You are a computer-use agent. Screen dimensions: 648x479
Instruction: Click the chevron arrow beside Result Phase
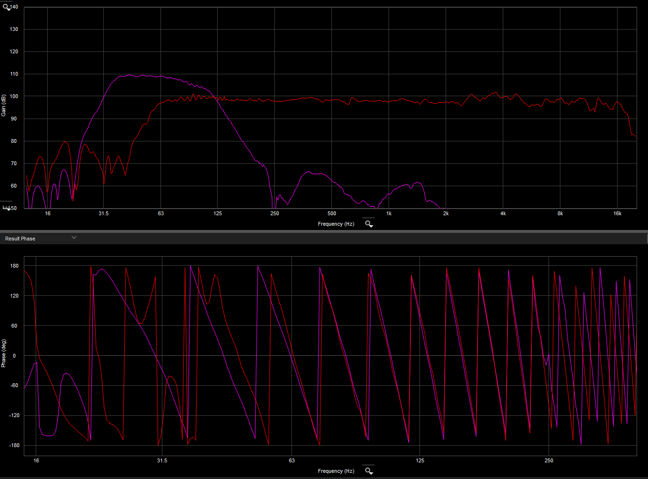[74, 238]
